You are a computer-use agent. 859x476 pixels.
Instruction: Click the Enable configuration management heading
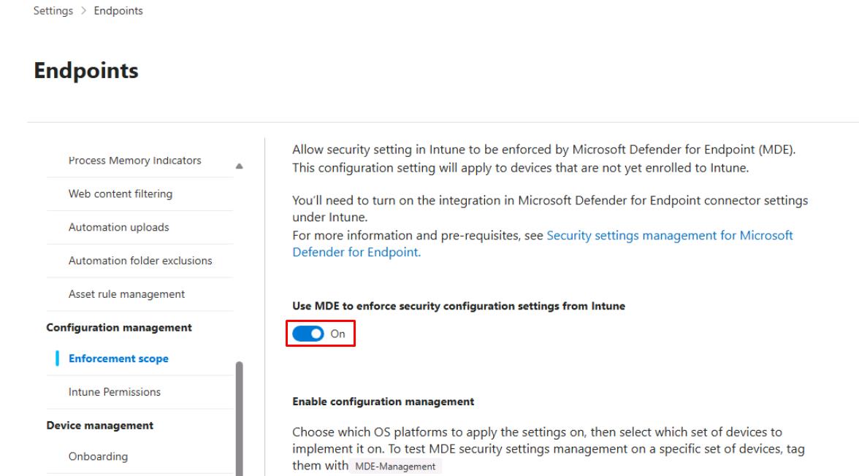click(383, 402)
